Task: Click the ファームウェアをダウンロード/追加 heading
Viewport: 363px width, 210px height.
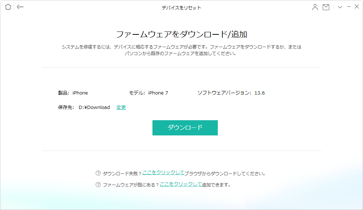Action: pyautogui.click(x=181, y=34)
